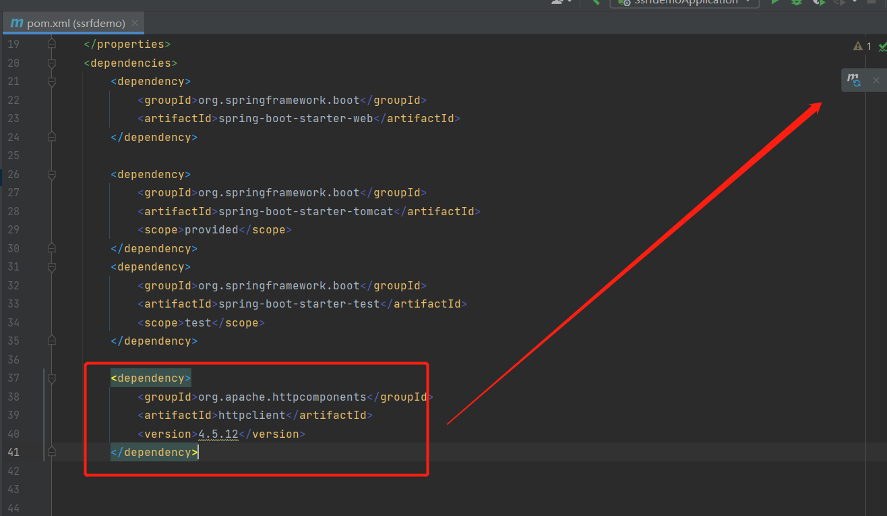Click the version number 4.5.12
The height and width of the screenshot is (516, 887).
[218, 434]
